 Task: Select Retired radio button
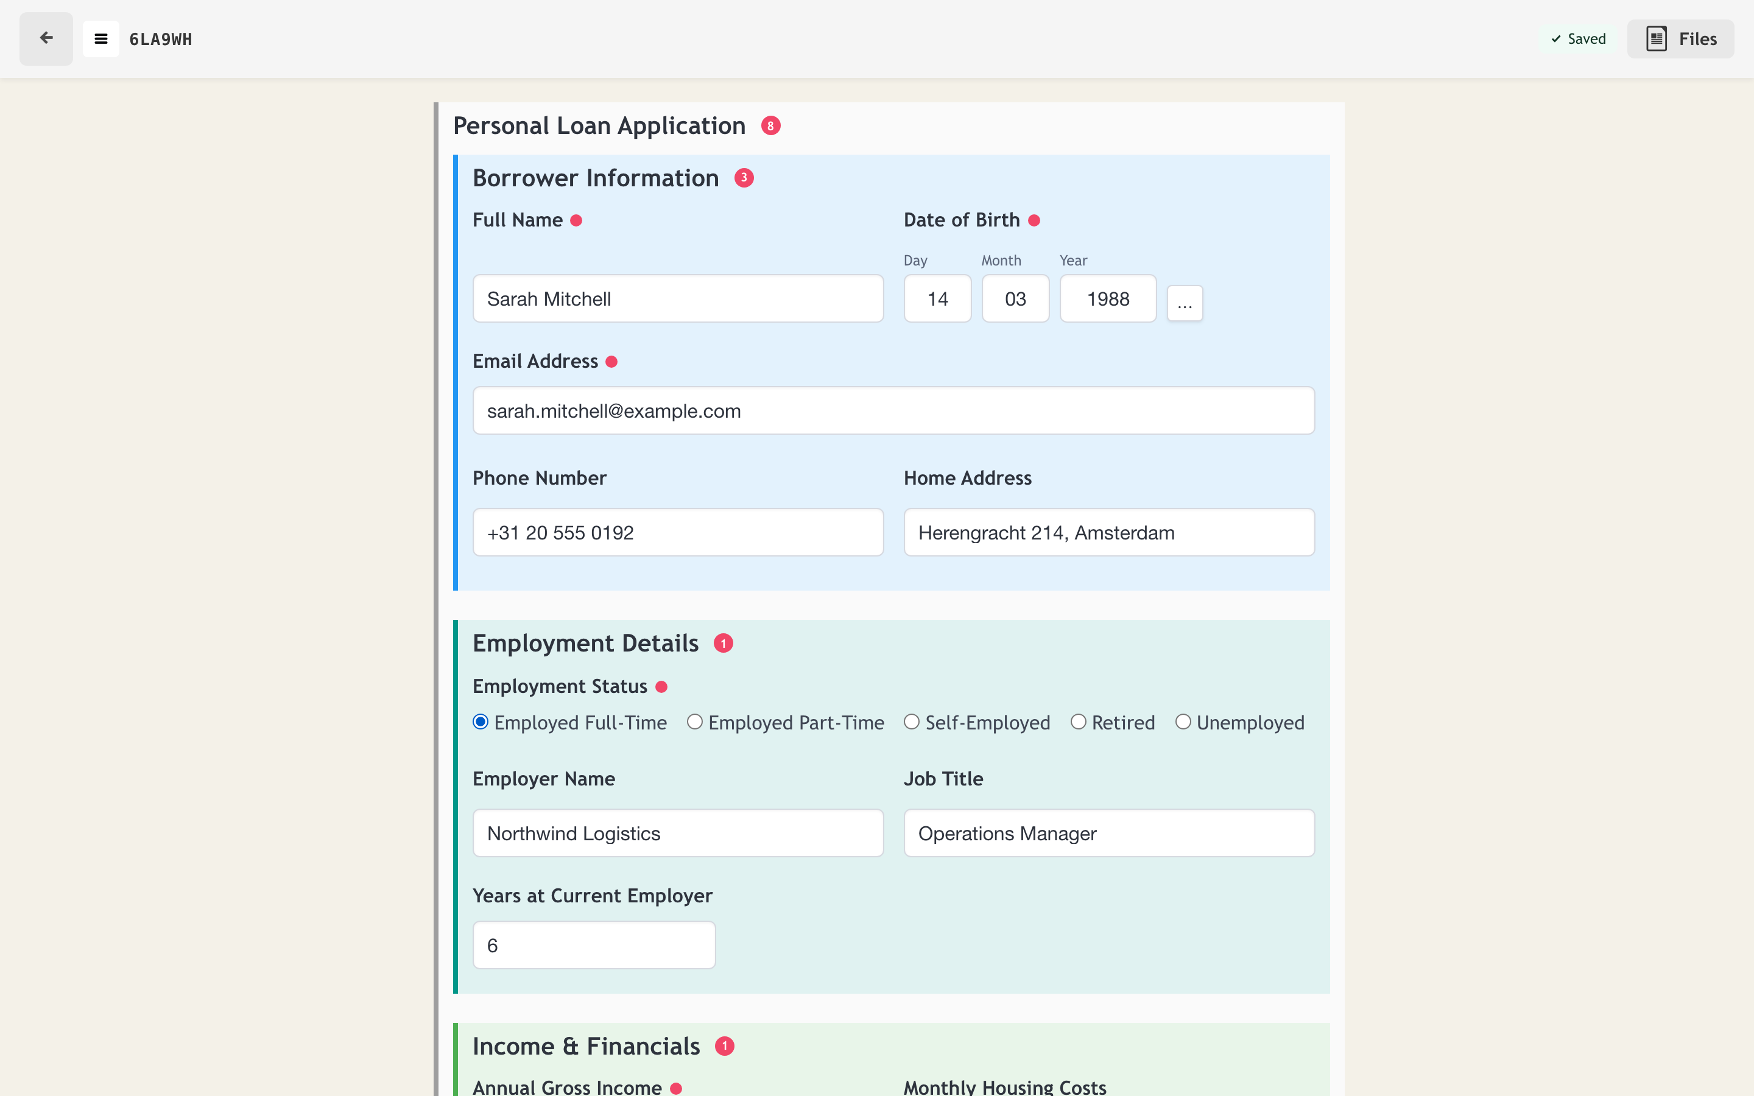[x=1079, y=722]
